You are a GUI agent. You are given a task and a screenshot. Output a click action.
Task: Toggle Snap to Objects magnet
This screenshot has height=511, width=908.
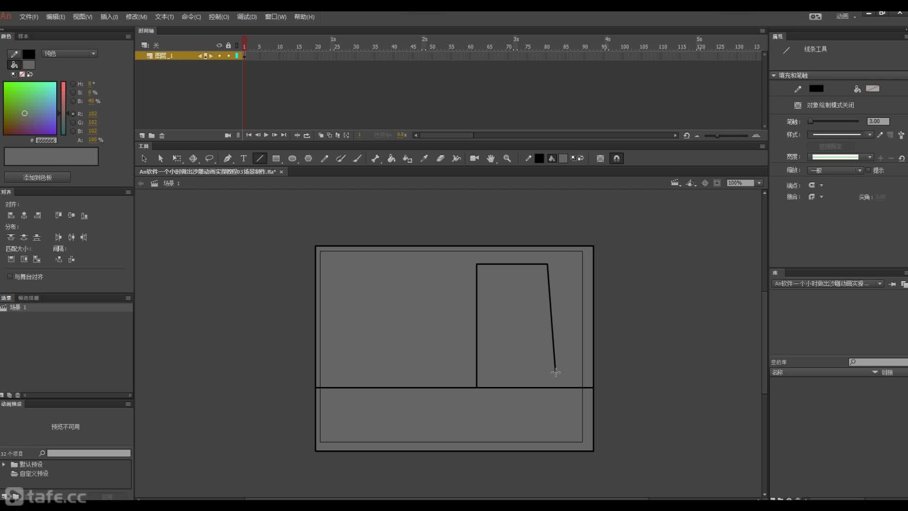click(x=617, y=159)
